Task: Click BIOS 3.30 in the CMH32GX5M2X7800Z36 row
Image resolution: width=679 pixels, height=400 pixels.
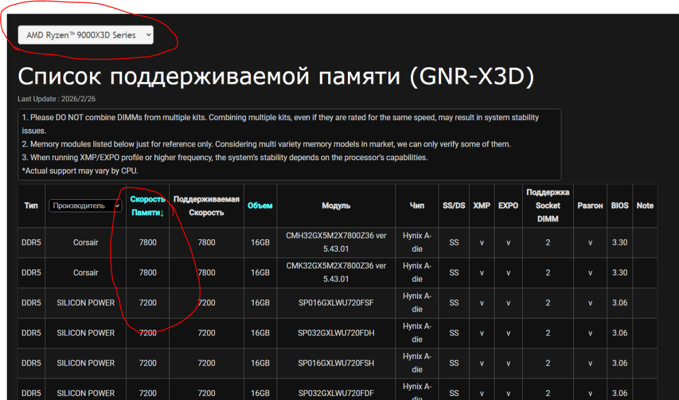Action: [620, 242]
